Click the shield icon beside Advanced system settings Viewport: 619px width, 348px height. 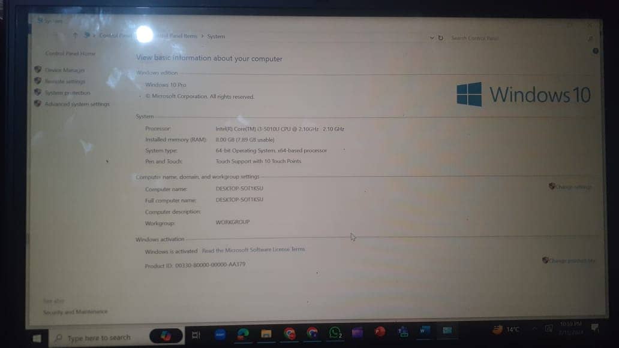click(x=38, y=104)
